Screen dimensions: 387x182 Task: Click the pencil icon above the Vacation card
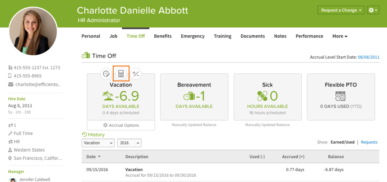pyautogui.click(x=106, y=74)
